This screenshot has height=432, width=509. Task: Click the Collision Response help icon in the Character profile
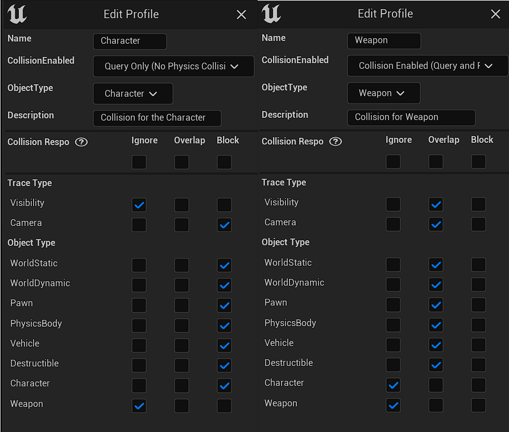(x=81, y=142)
